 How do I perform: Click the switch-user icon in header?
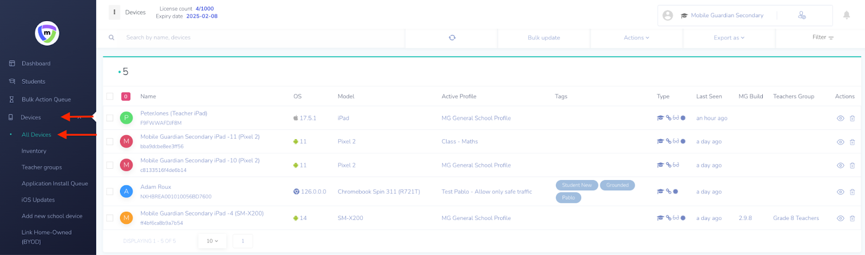click(802, 15)
